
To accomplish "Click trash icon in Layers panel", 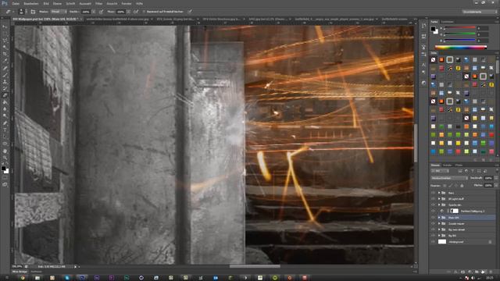I will (x=491, y=272).
